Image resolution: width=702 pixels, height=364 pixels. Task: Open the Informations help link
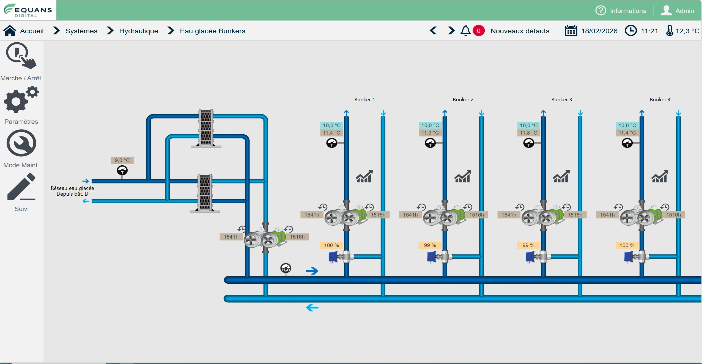coord(621,11)
